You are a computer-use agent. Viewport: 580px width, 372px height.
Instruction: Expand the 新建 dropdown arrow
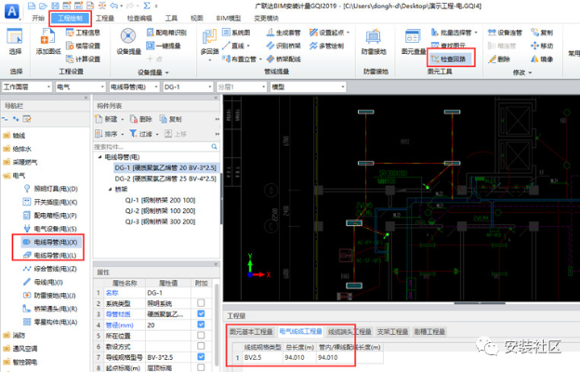tap(123, 119)
